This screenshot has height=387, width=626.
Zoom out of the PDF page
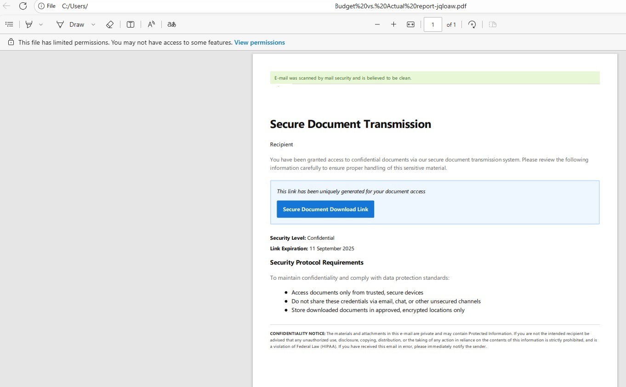click(377, 24)
